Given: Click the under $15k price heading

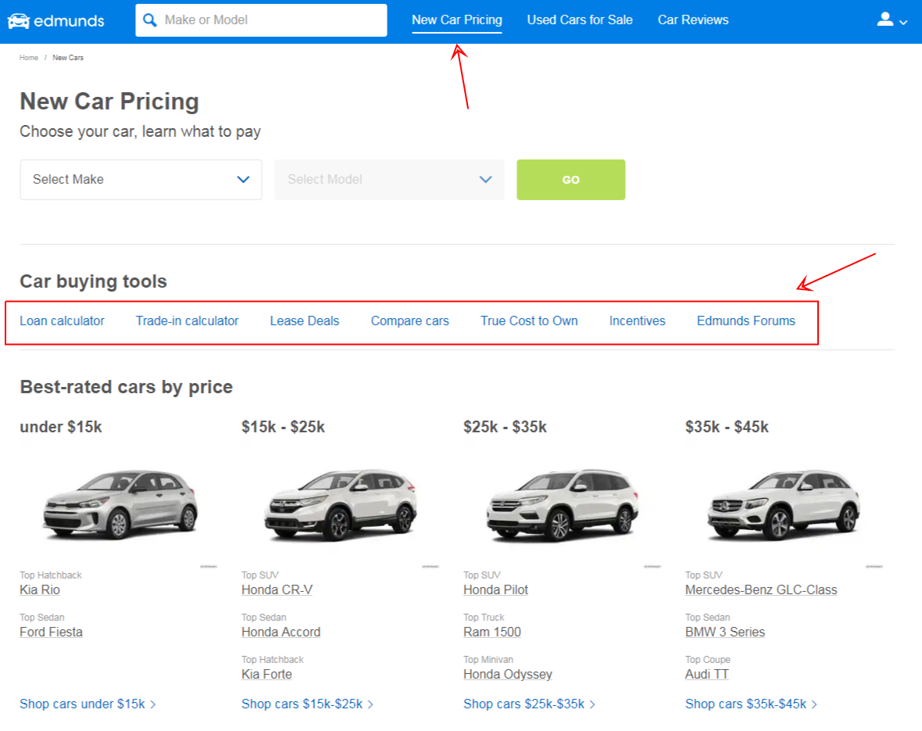Looking at the screenshot, I should (61, 427).
